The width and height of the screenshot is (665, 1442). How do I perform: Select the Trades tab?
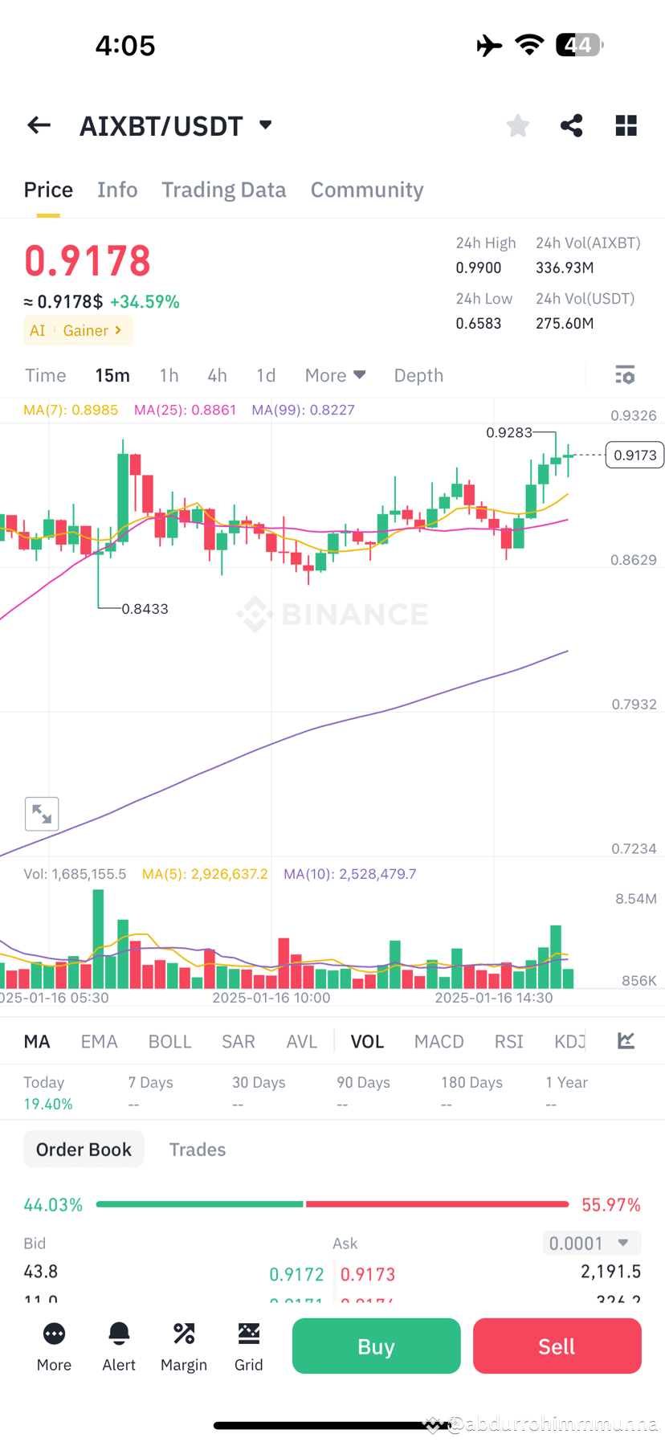tap(197, 1149)
